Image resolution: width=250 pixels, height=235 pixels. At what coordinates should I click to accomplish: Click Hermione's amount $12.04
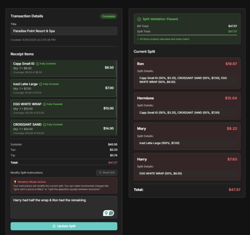[x=231, y=98]
